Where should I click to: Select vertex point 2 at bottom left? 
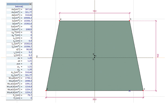point(46,90)
